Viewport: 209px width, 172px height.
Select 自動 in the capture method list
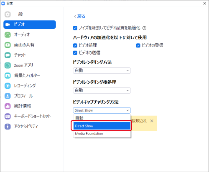click(102, 118)
